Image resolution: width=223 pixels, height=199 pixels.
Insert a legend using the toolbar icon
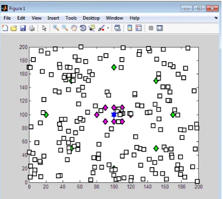pyautogui.click(x=139, y=28)
